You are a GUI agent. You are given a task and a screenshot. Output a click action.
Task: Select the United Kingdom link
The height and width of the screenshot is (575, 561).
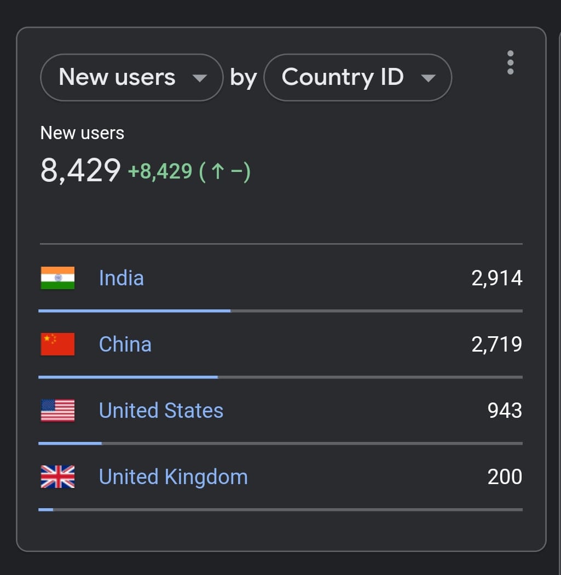pyautogui.click(x=173, y=477)
